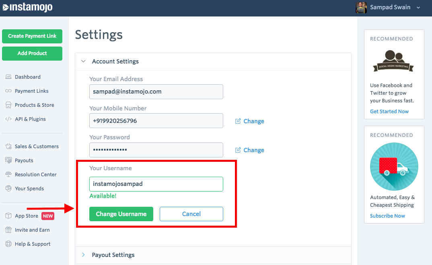Open Help & Support from sidebar

tap(33, 244)
